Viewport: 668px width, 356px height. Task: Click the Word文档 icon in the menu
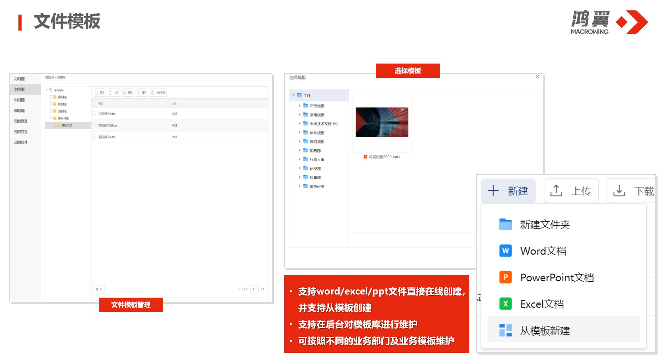(x=505, y=250)
